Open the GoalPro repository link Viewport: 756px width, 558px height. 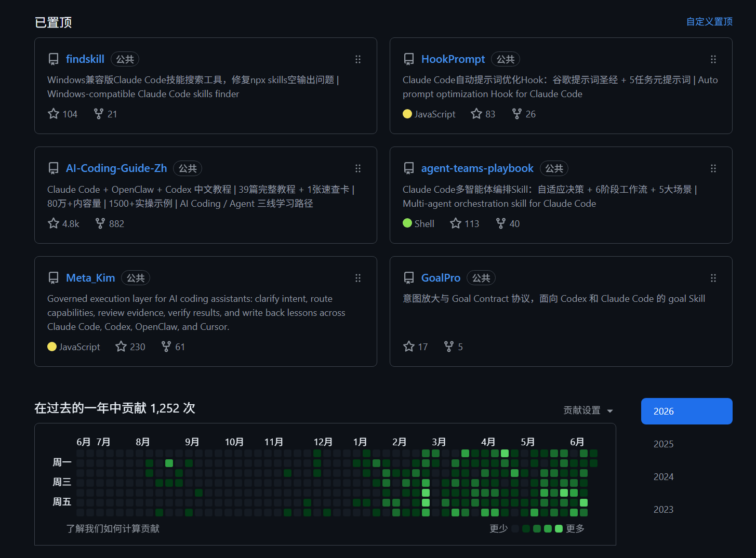click(441, 278)
